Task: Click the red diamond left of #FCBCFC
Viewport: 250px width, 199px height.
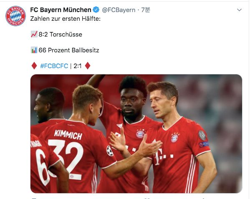Action: coord(34,66)
